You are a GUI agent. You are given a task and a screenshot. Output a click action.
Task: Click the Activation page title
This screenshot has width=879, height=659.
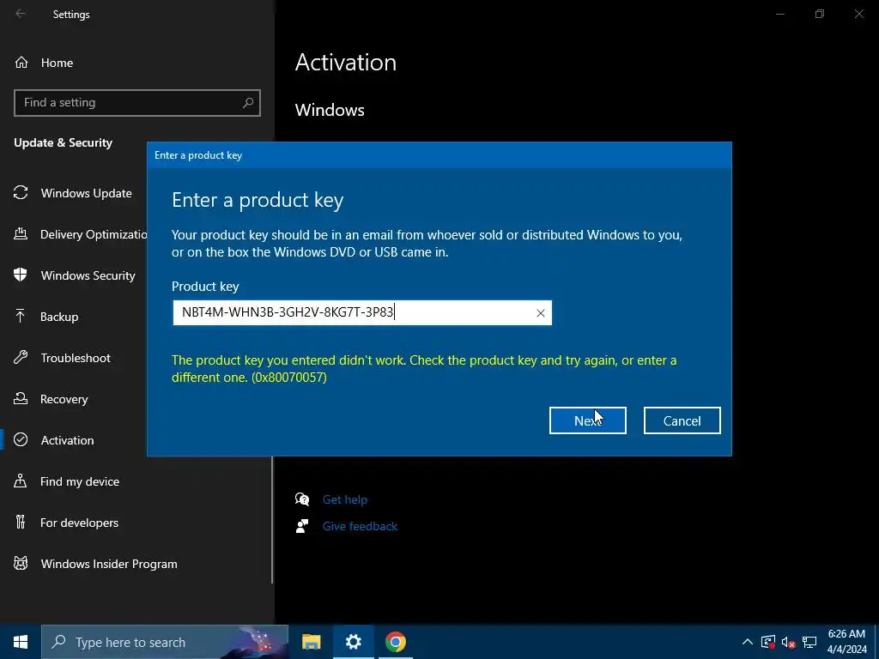click(346, 62)
